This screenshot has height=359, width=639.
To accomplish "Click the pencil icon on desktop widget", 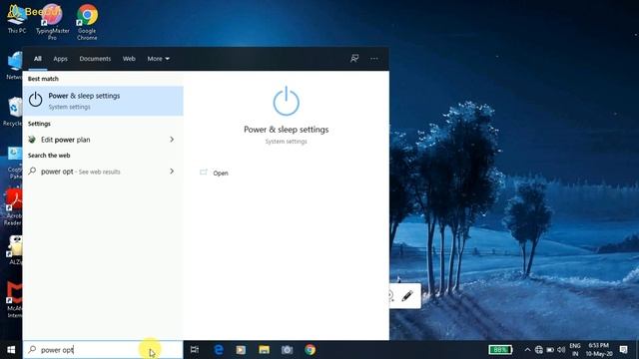I will pos(407,296).
